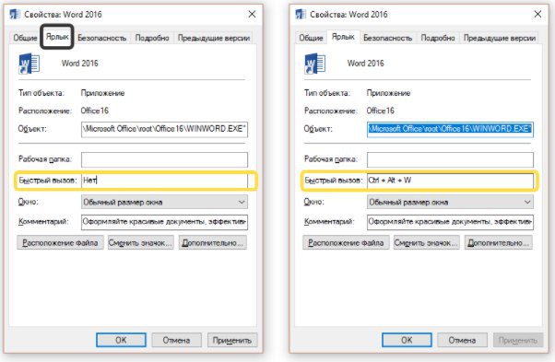Switch to Безопасность tab in the right dialog
Screen dimensions: 555x362
387,38
